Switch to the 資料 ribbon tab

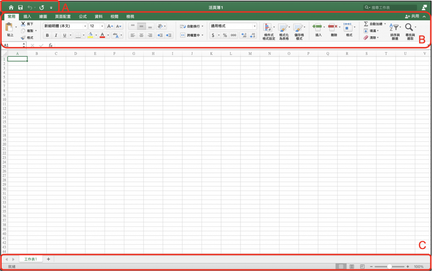[98, 16]
